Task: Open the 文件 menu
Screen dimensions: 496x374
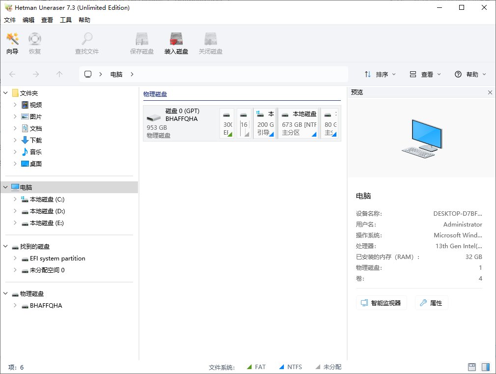Action: [x=10, y=20]
